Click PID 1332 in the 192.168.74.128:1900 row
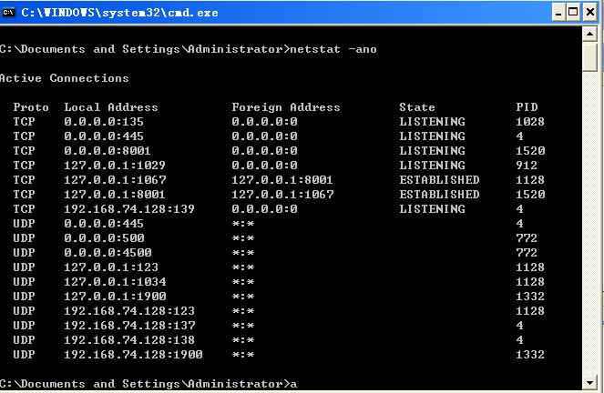 pos(530,355)
